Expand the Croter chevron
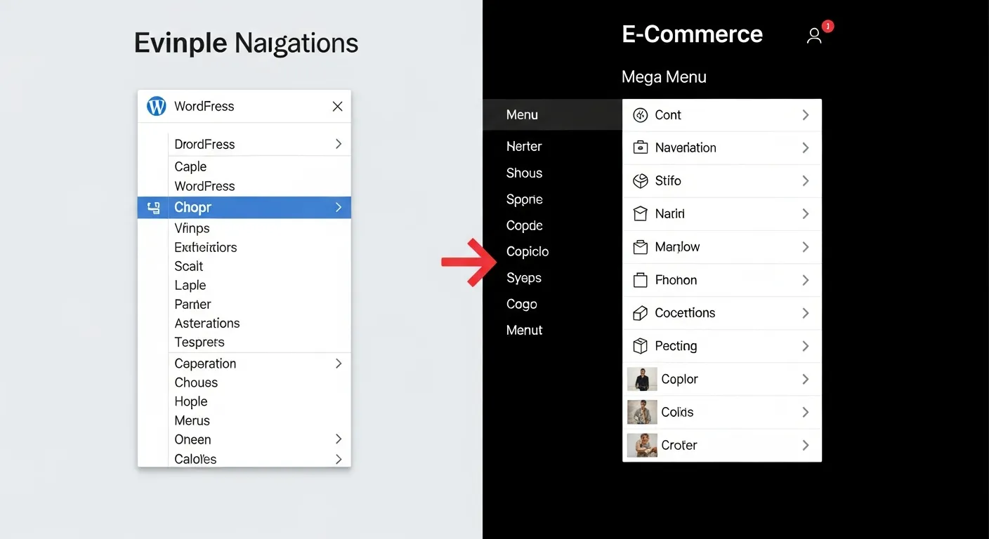989x539 pixels. (806, 445)
